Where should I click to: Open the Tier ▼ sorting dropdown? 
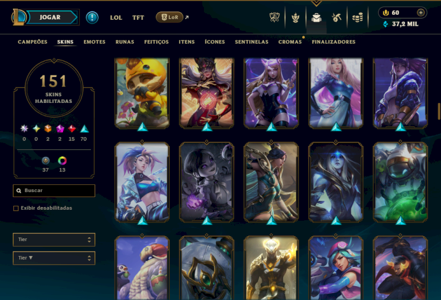pyautogui.click(x=54, y=258)
